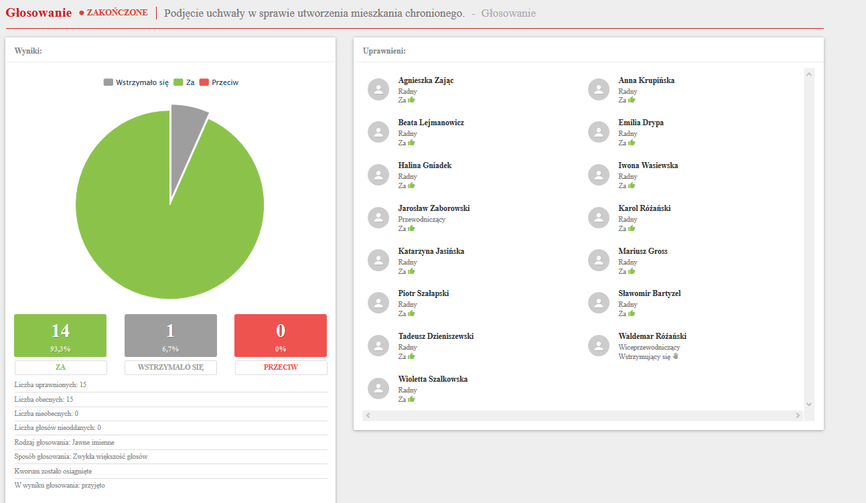Click thumbs-up icon under Piotr Szałapski
This screenshot has height=503, width=866.
[411, 313]
